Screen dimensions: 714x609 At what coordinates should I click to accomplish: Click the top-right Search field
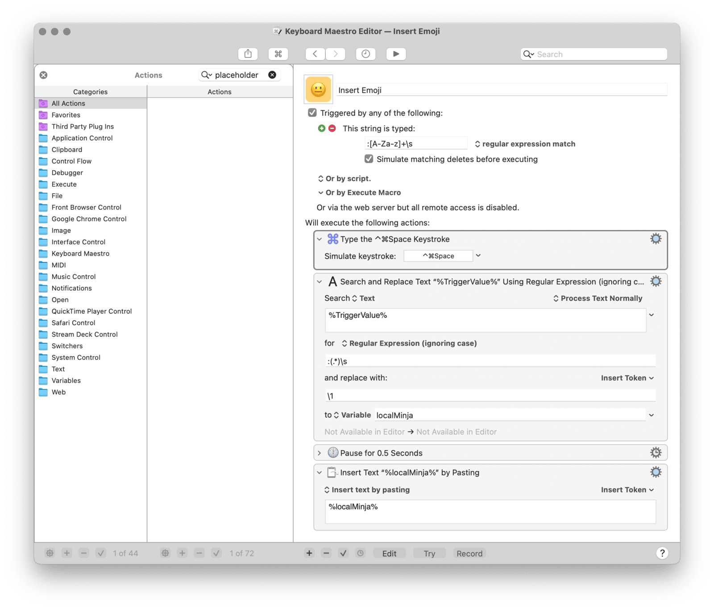pyautogui.click(x=594, y=54)
